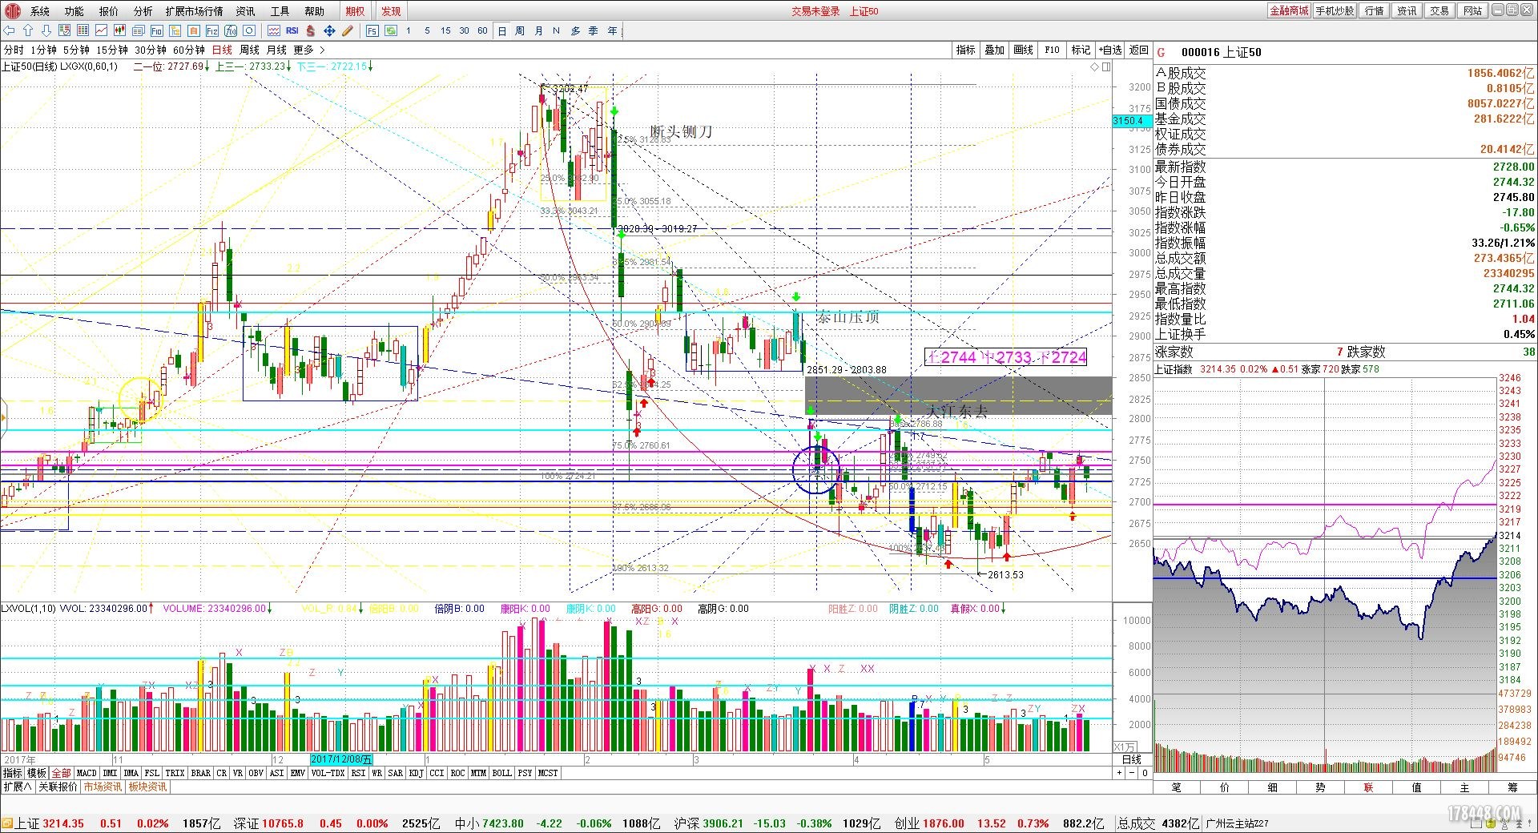Open the 系统 menu

[x=40, y=11]
